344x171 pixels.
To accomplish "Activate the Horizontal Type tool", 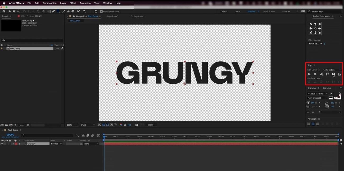I will click(x=58, y=11).
